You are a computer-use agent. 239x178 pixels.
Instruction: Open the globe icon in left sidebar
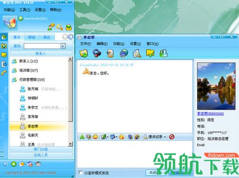pos(4,46)
